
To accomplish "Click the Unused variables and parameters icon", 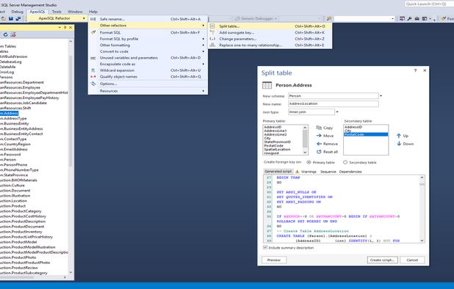I will pos(93,58).
